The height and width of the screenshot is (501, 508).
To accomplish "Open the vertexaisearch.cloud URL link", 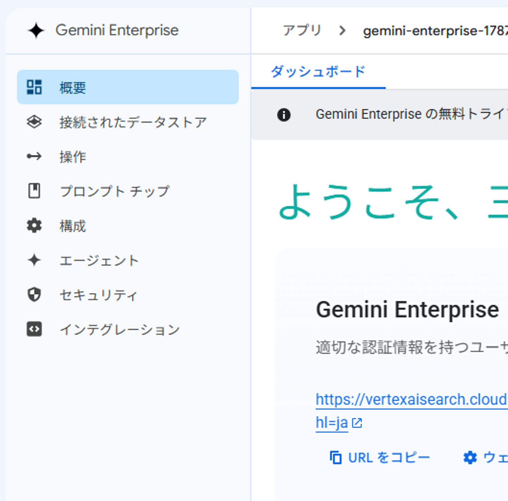I will click(x=411, y=400).
